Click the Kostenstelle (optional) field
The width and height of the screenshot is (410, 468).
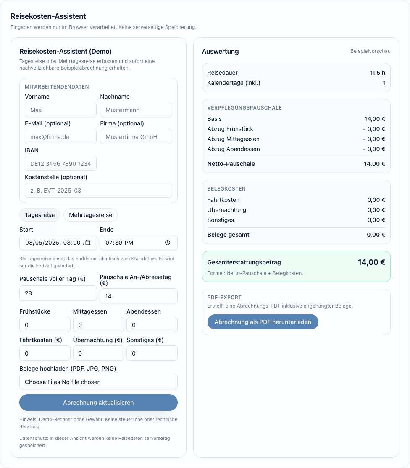[98, 191]
